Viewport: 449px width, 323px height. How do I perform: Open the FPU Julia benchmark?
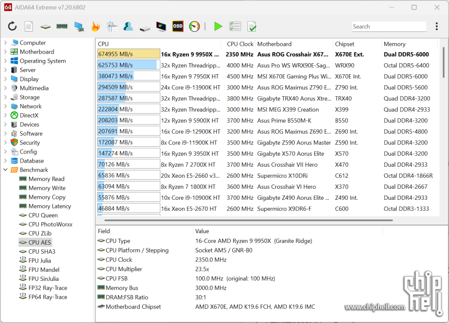point(39,261)
